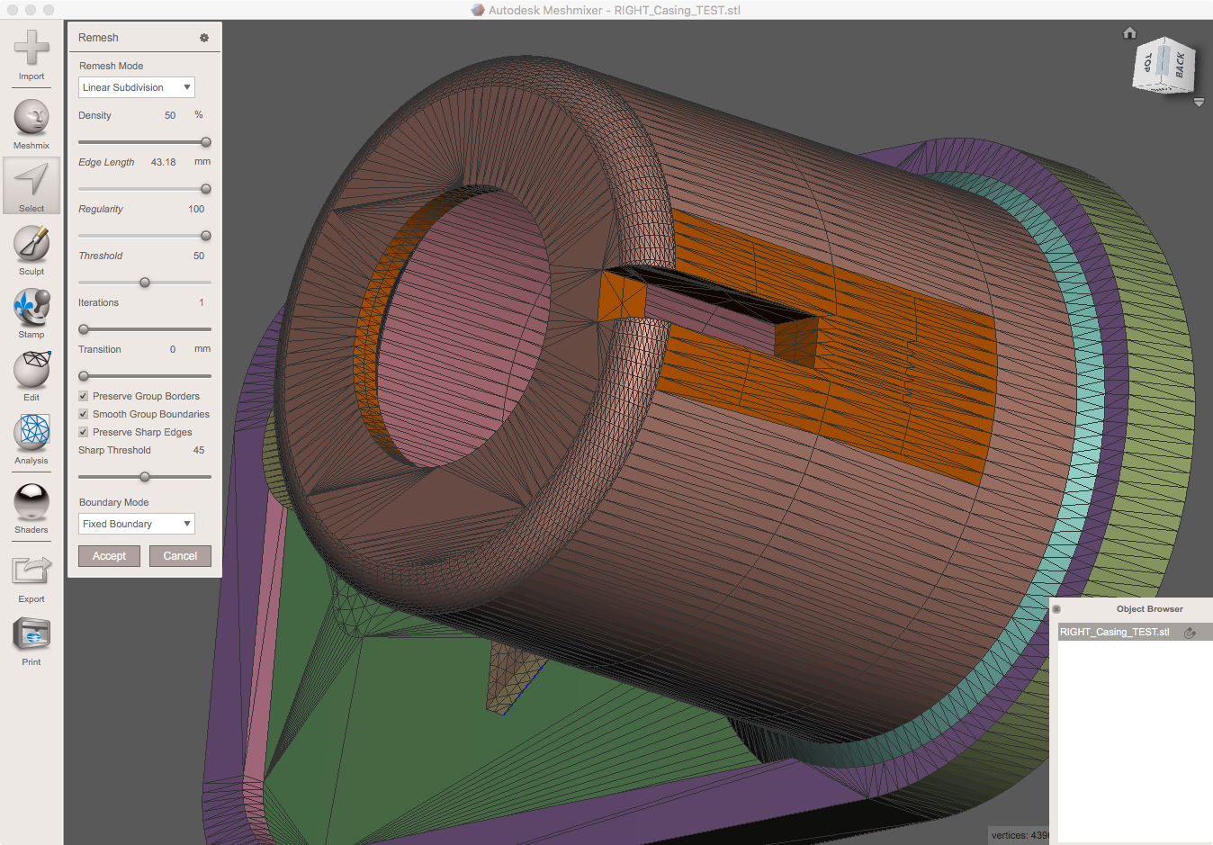This screenshot has width=1213, height=845.
Task: Open the Shaders tool
Action: coord(31,508)
